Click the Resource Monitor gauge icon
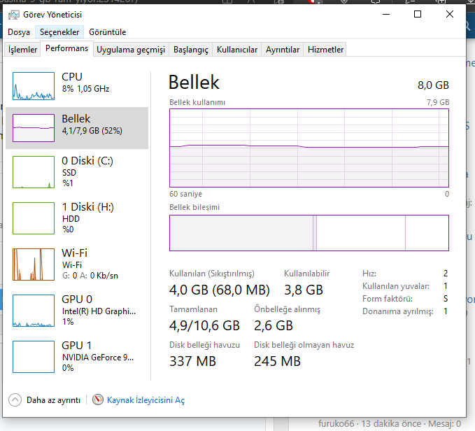This screenshot has height=431, width=475. [x=98, y=400]
